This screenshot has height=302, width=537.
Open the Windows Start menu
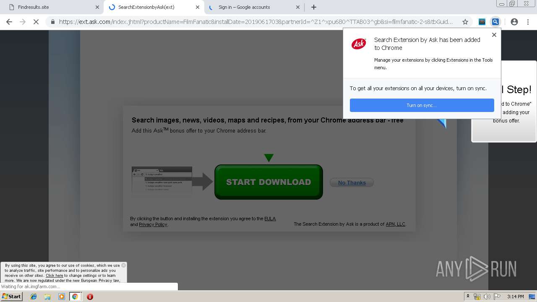click(x=12, y=297)
